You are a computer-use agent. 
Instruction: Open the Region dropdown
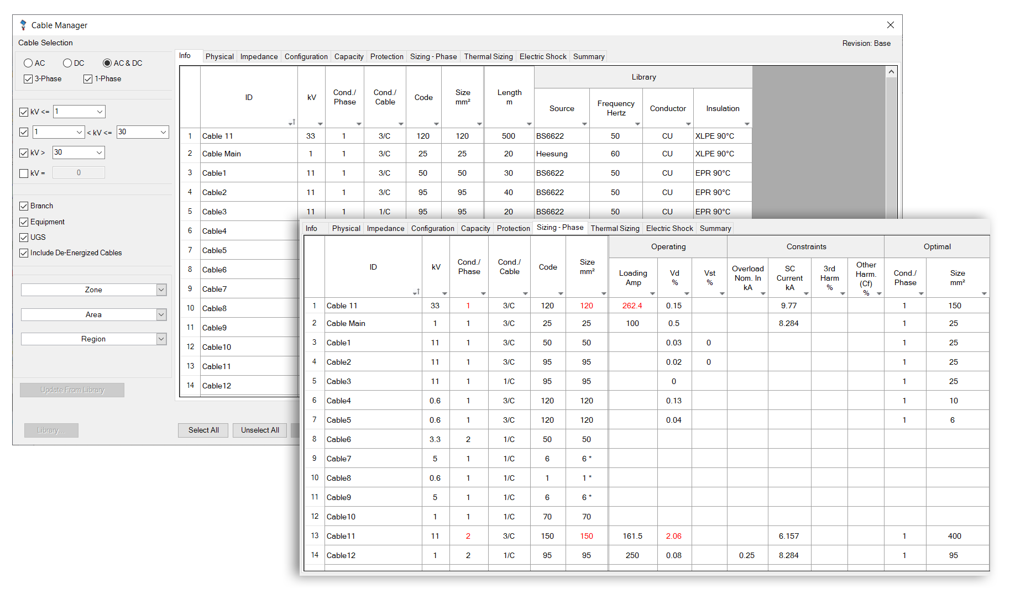click(161, 339)
